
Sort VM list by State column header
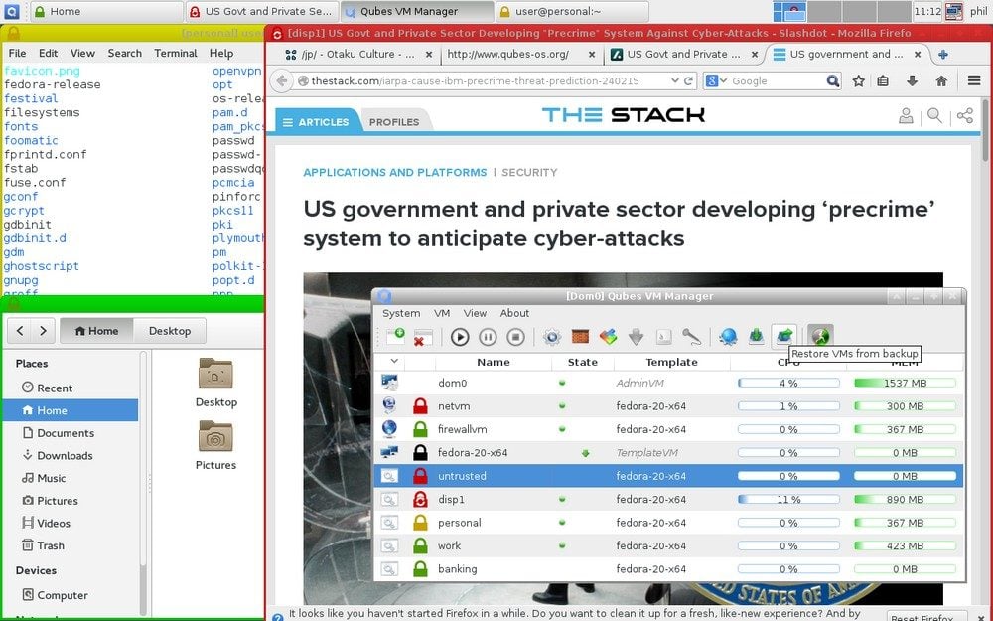tap(583, 362)
